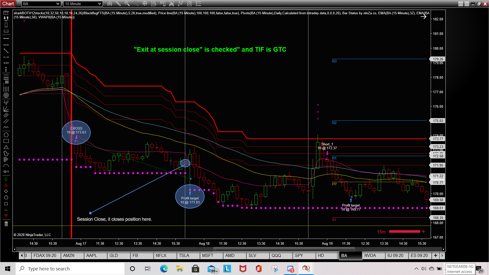The width and height of the screenshot is (489, 275).
Task: Open the 15 Minute interval dropdown
Action: pyautogui.click(x=83, y=4)
